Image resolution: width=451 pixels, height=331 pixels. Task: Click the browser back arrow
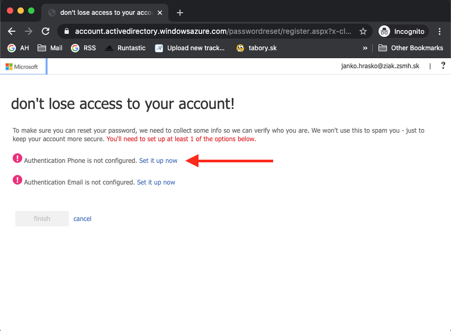point(12,31)
